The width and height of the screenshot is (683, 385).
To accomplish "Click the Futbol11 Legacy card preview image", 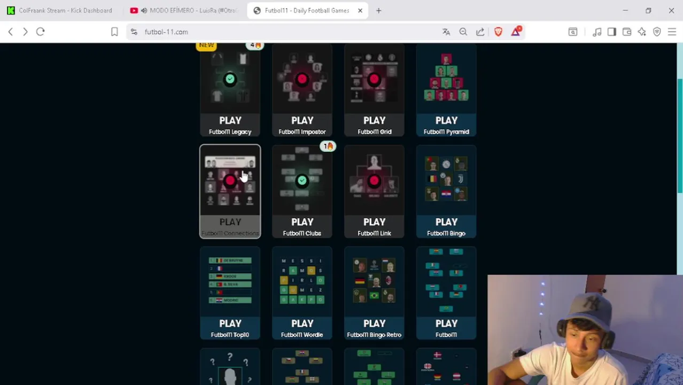I will click(x=230, y=78).
